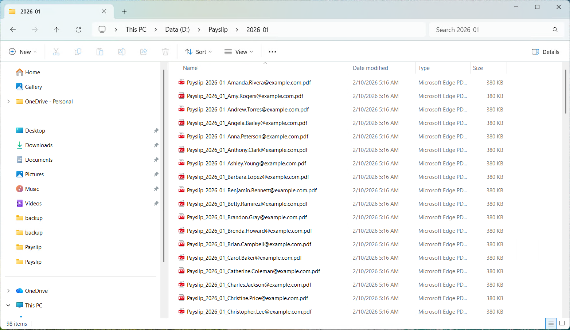Open the Sort dropdown
Viewport: 570px width, 330px height.
(198, 51)
